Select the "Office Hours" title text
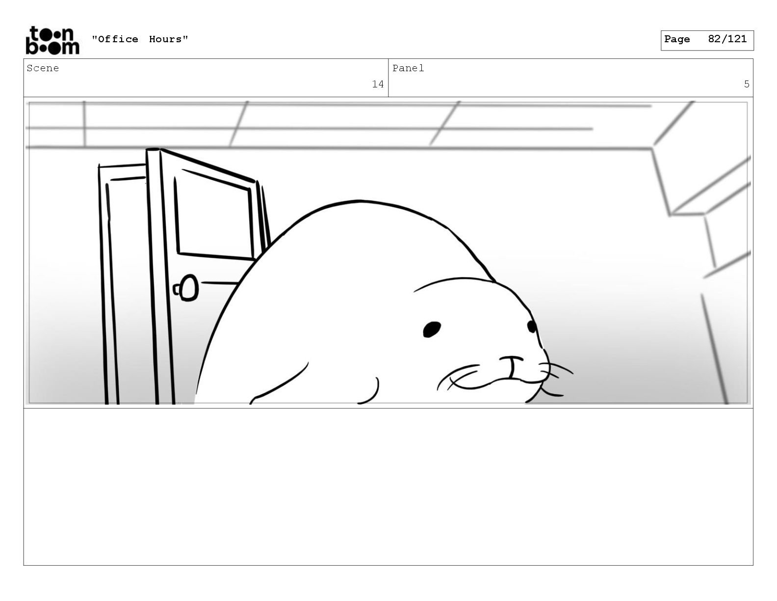The height and width of the screenshot is (601, 777). pos(140,39)
